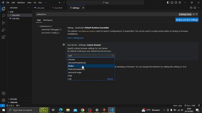Open the Explorer view in activity bar
Viewport: 202px width, 113px height.
pos(3,8)
